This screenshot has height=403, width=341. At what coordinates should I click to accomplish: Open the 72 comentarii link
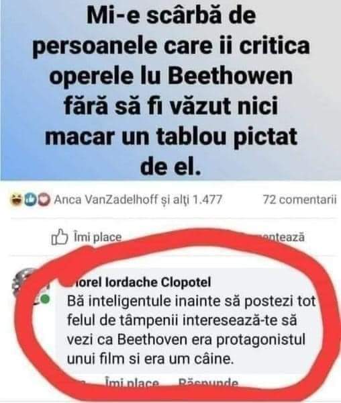pyautogui.click(x=299, y=199)
